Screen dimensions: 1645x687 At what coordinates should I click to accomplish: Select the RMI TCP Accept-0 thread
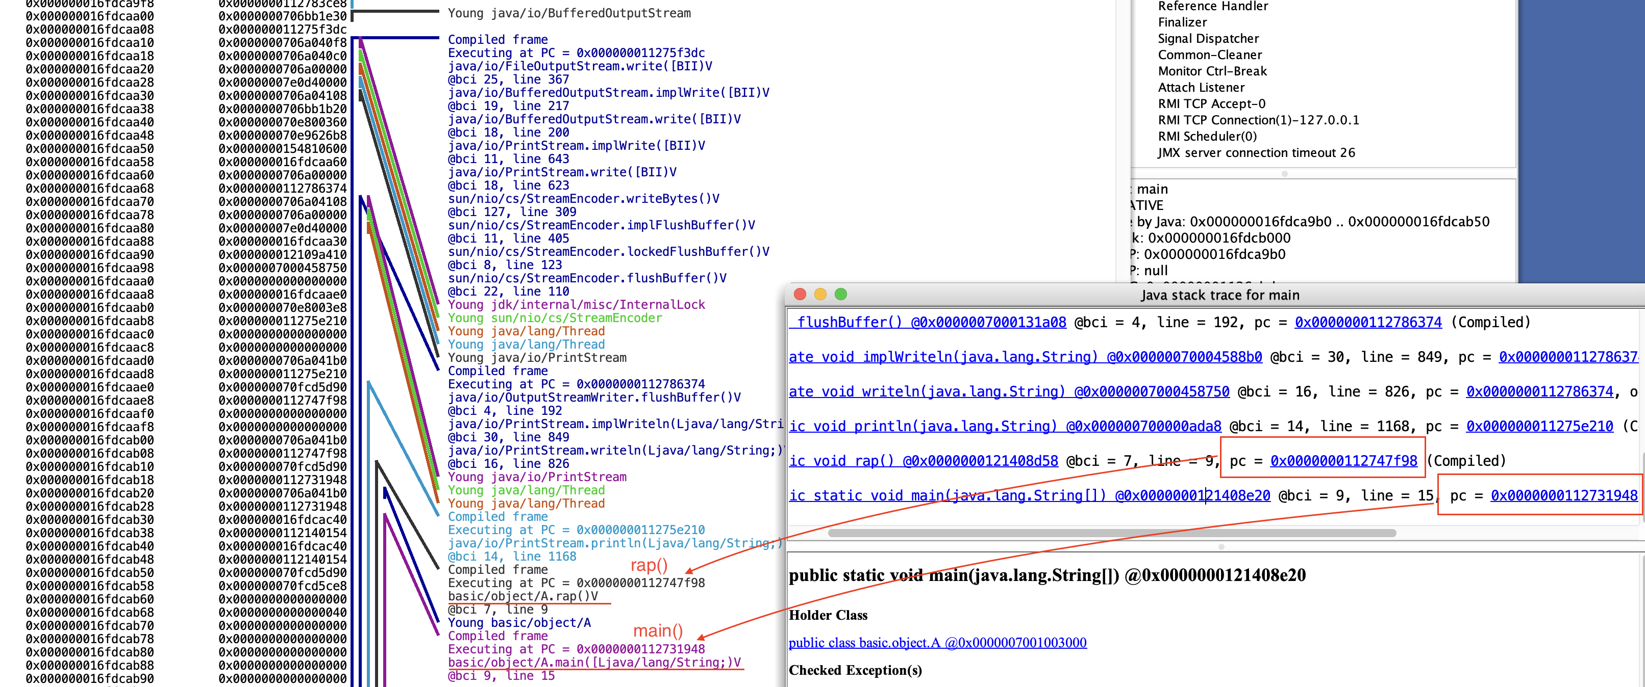[x=1211, y=104]
